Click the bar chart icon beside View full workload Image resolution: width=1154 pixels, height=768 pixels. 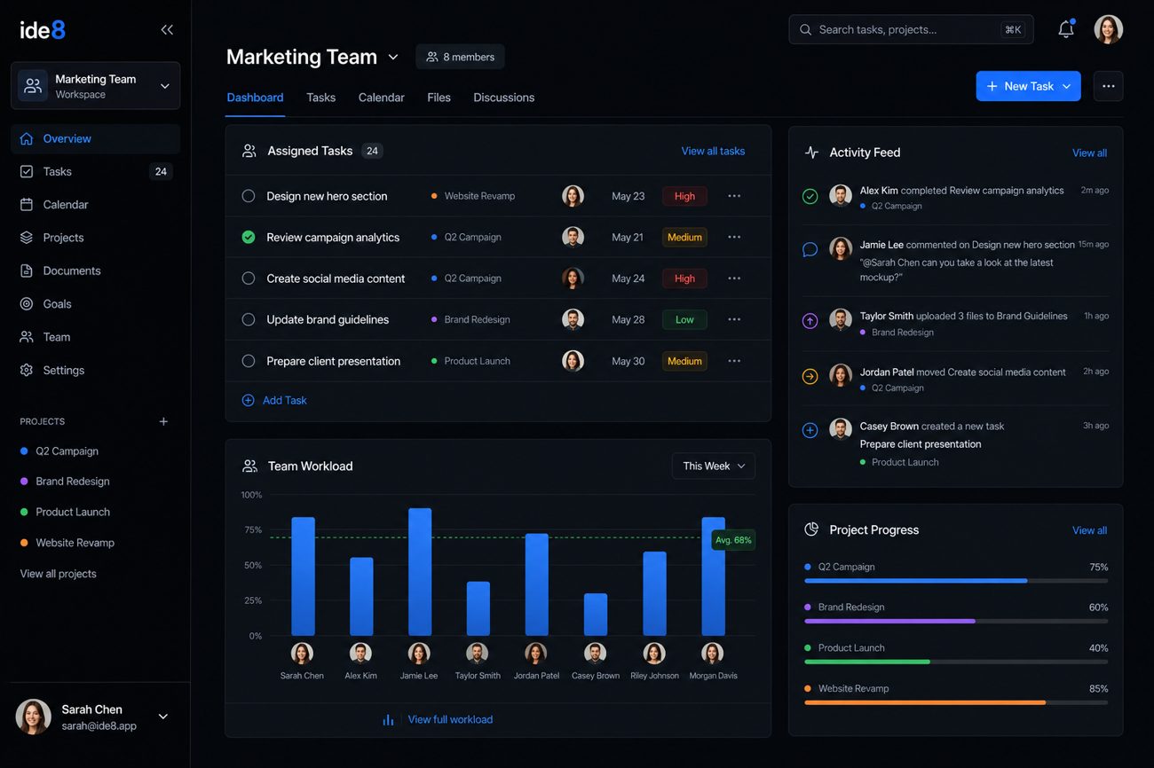click(x=388, y=719)
